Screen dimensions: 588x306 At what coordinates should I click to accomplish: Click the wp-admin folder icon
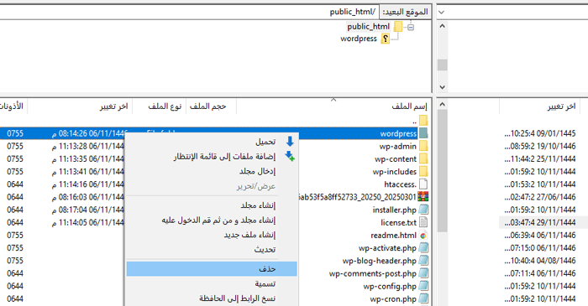[423, 146]
